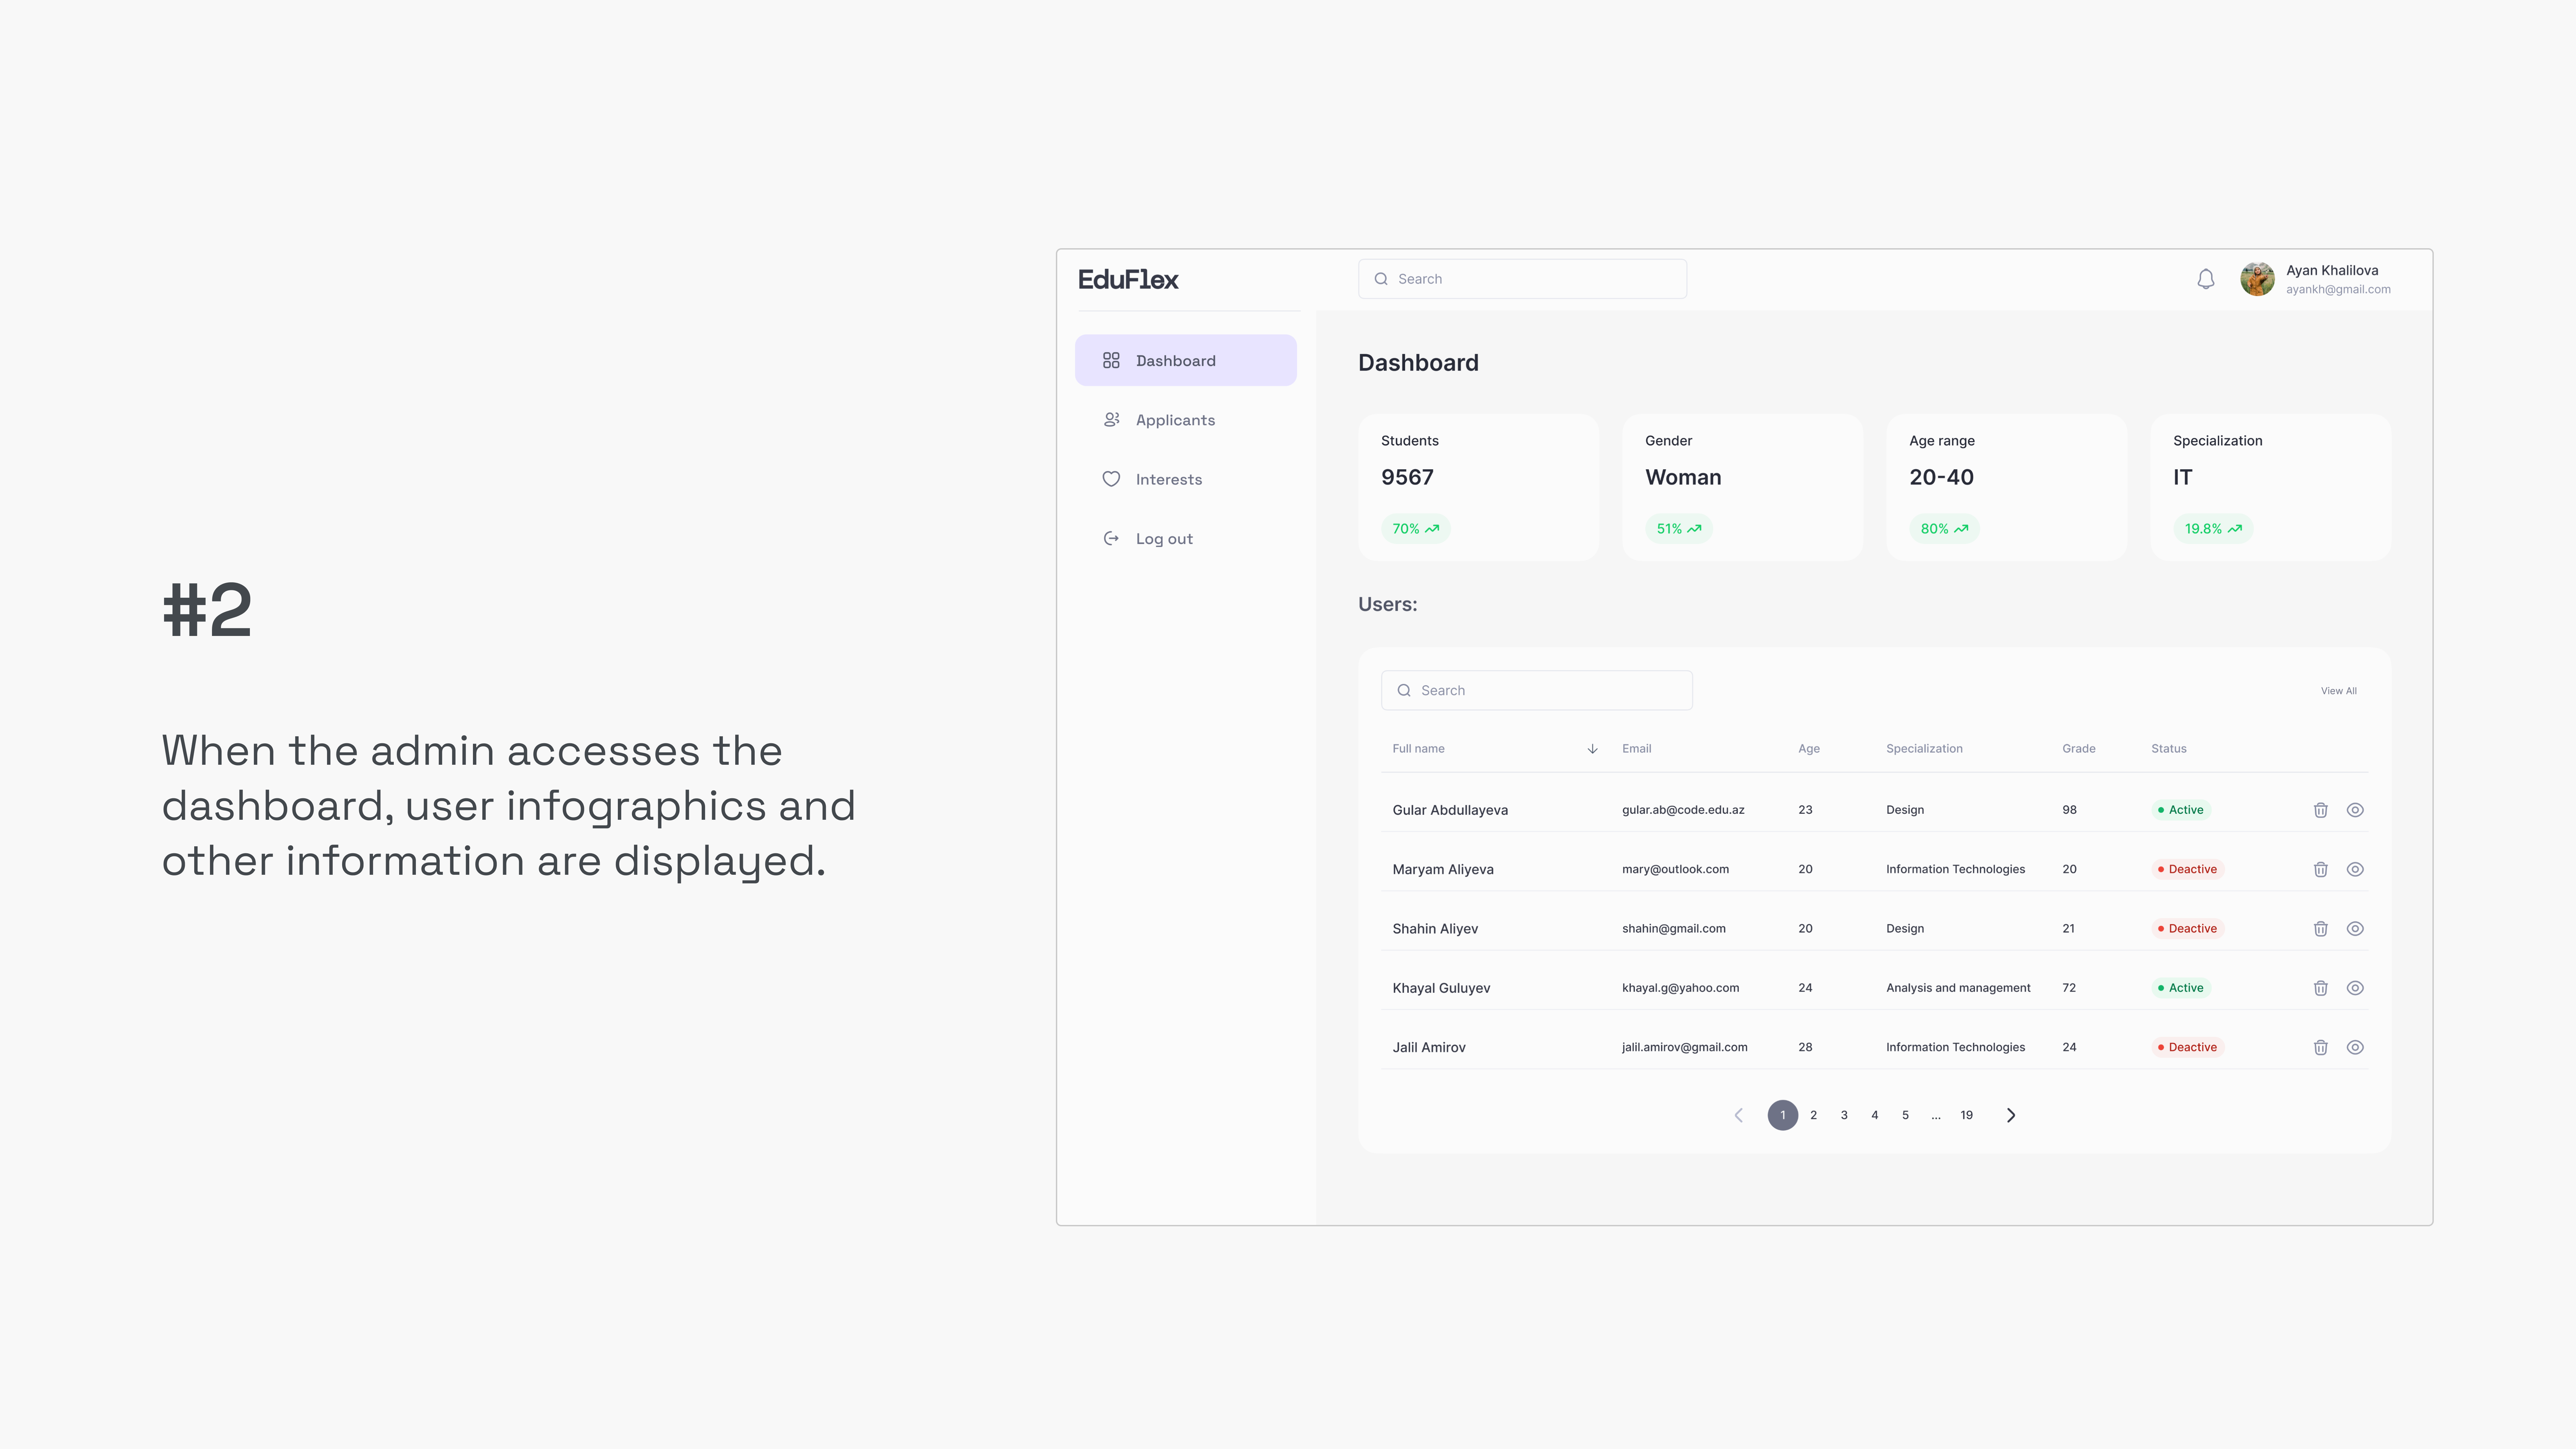
Task: Open notifications via the bell icon
Action: click(2205, 279)
